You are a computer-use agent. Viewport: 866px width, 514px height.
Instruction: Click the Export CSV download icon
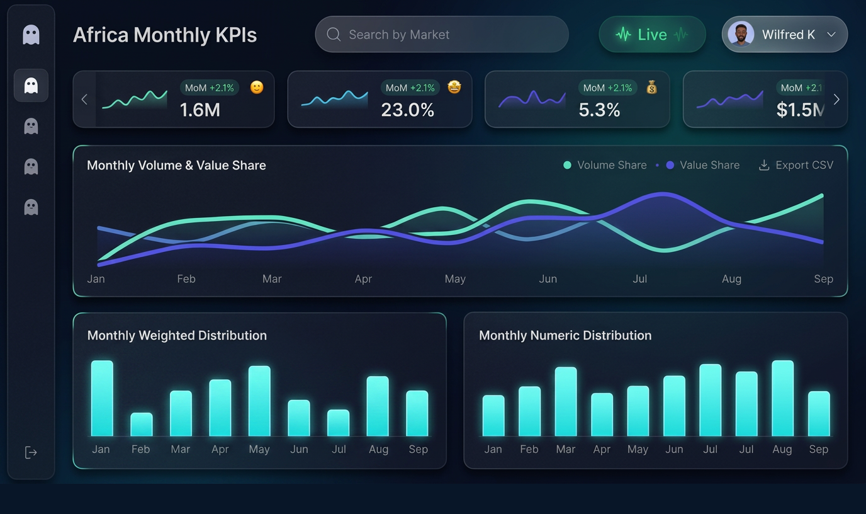pyautogui.click(x=764, y=165)
